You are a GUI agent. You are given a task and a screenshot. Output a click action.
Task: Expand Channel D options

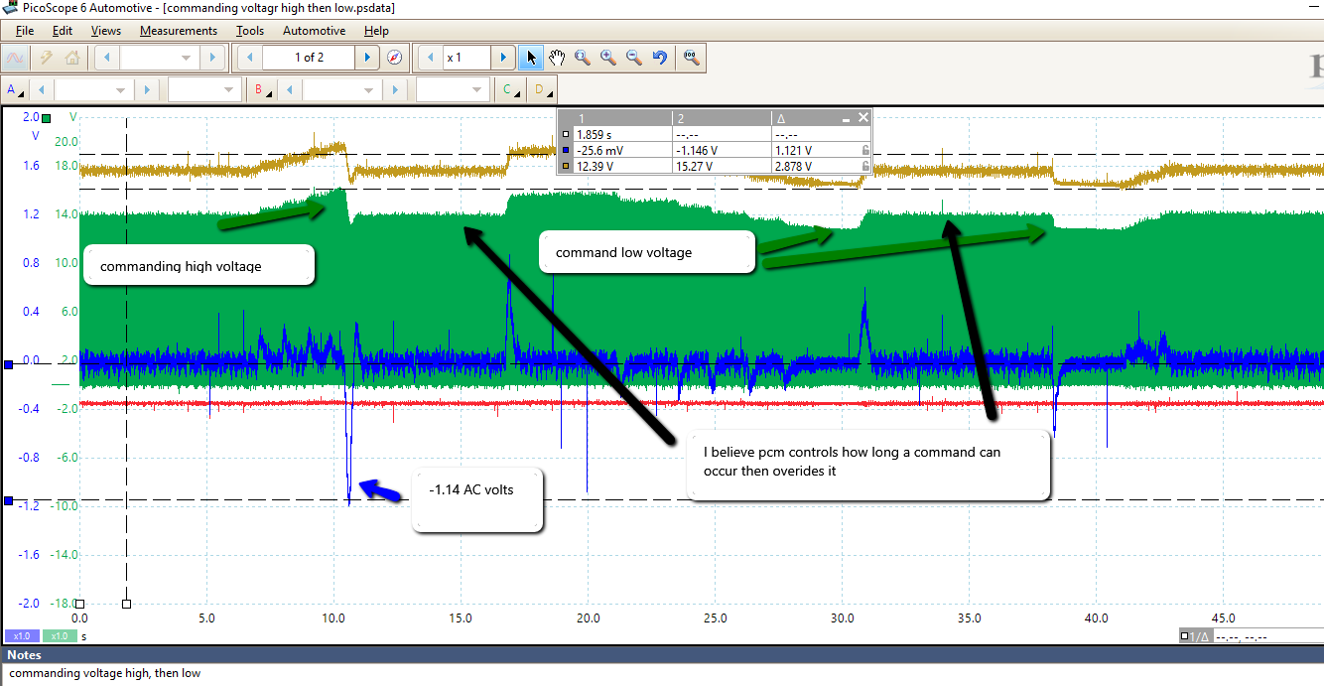(x=542, y=90)
